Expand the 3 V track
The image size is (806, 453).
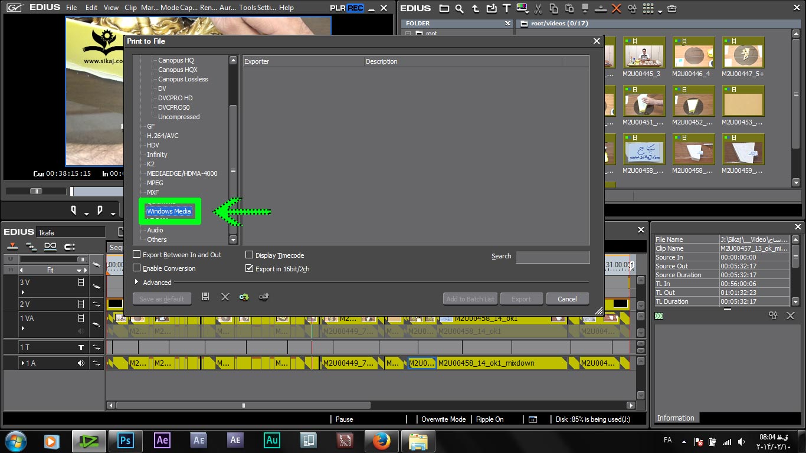(22, 293)
